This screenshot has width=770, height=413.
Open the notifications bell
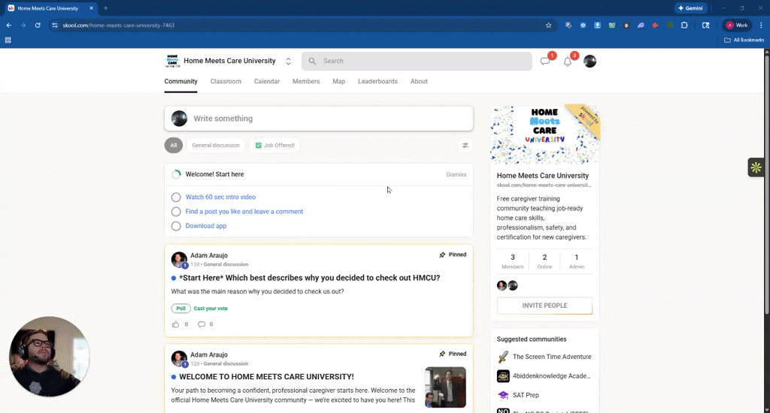coord(567,62)
